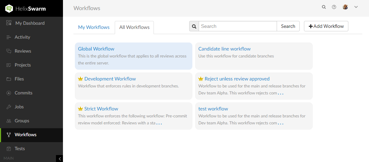Open the Global Workflow link
369x162 pixels.
click(96, 49)
